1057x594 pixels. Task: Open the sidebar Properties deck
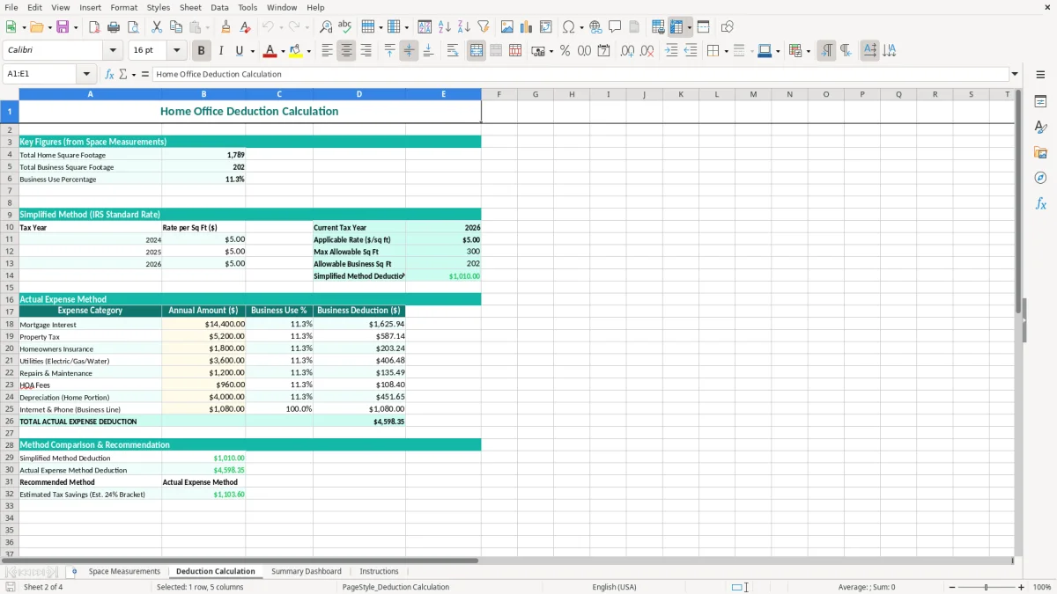[x=1040, y=101]
